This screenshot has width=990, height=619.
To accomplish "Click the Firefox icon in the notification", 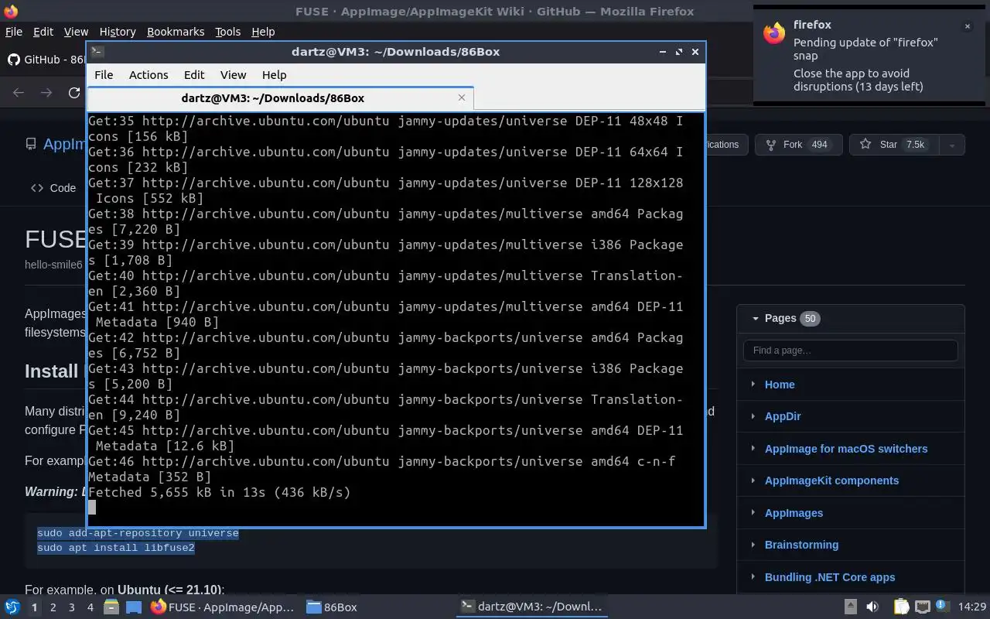I will [x=774, y=34].
